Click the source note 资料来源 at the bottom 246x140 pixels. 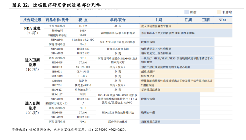[69, 130]
